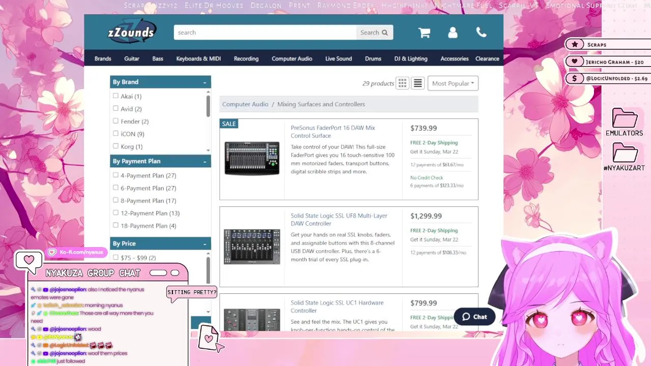Click Mixing Surfaces and Controllers breadcrumb
This screenshot has height=366, width=651.
(x=321, y=104)
